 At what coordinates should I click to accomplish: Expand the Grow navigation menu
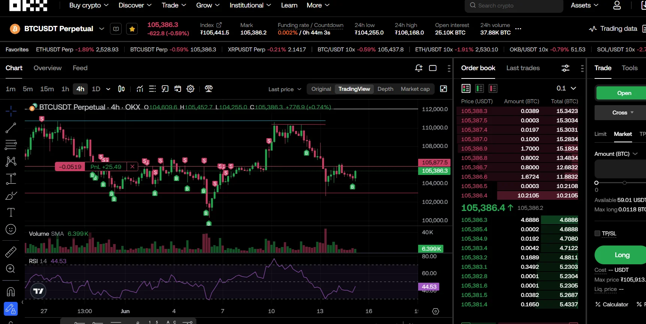[208, 5]
